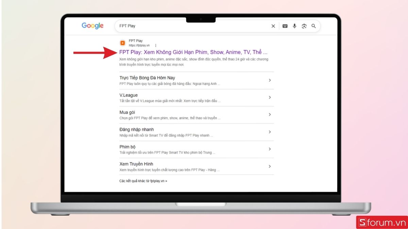Open the Phim bộ sitelink
408x229 pixels.
(128, 147)
